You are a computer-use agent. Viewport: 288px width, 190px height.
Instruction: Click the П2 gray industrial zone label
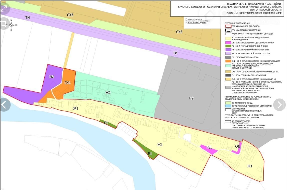tap(191, 98)
